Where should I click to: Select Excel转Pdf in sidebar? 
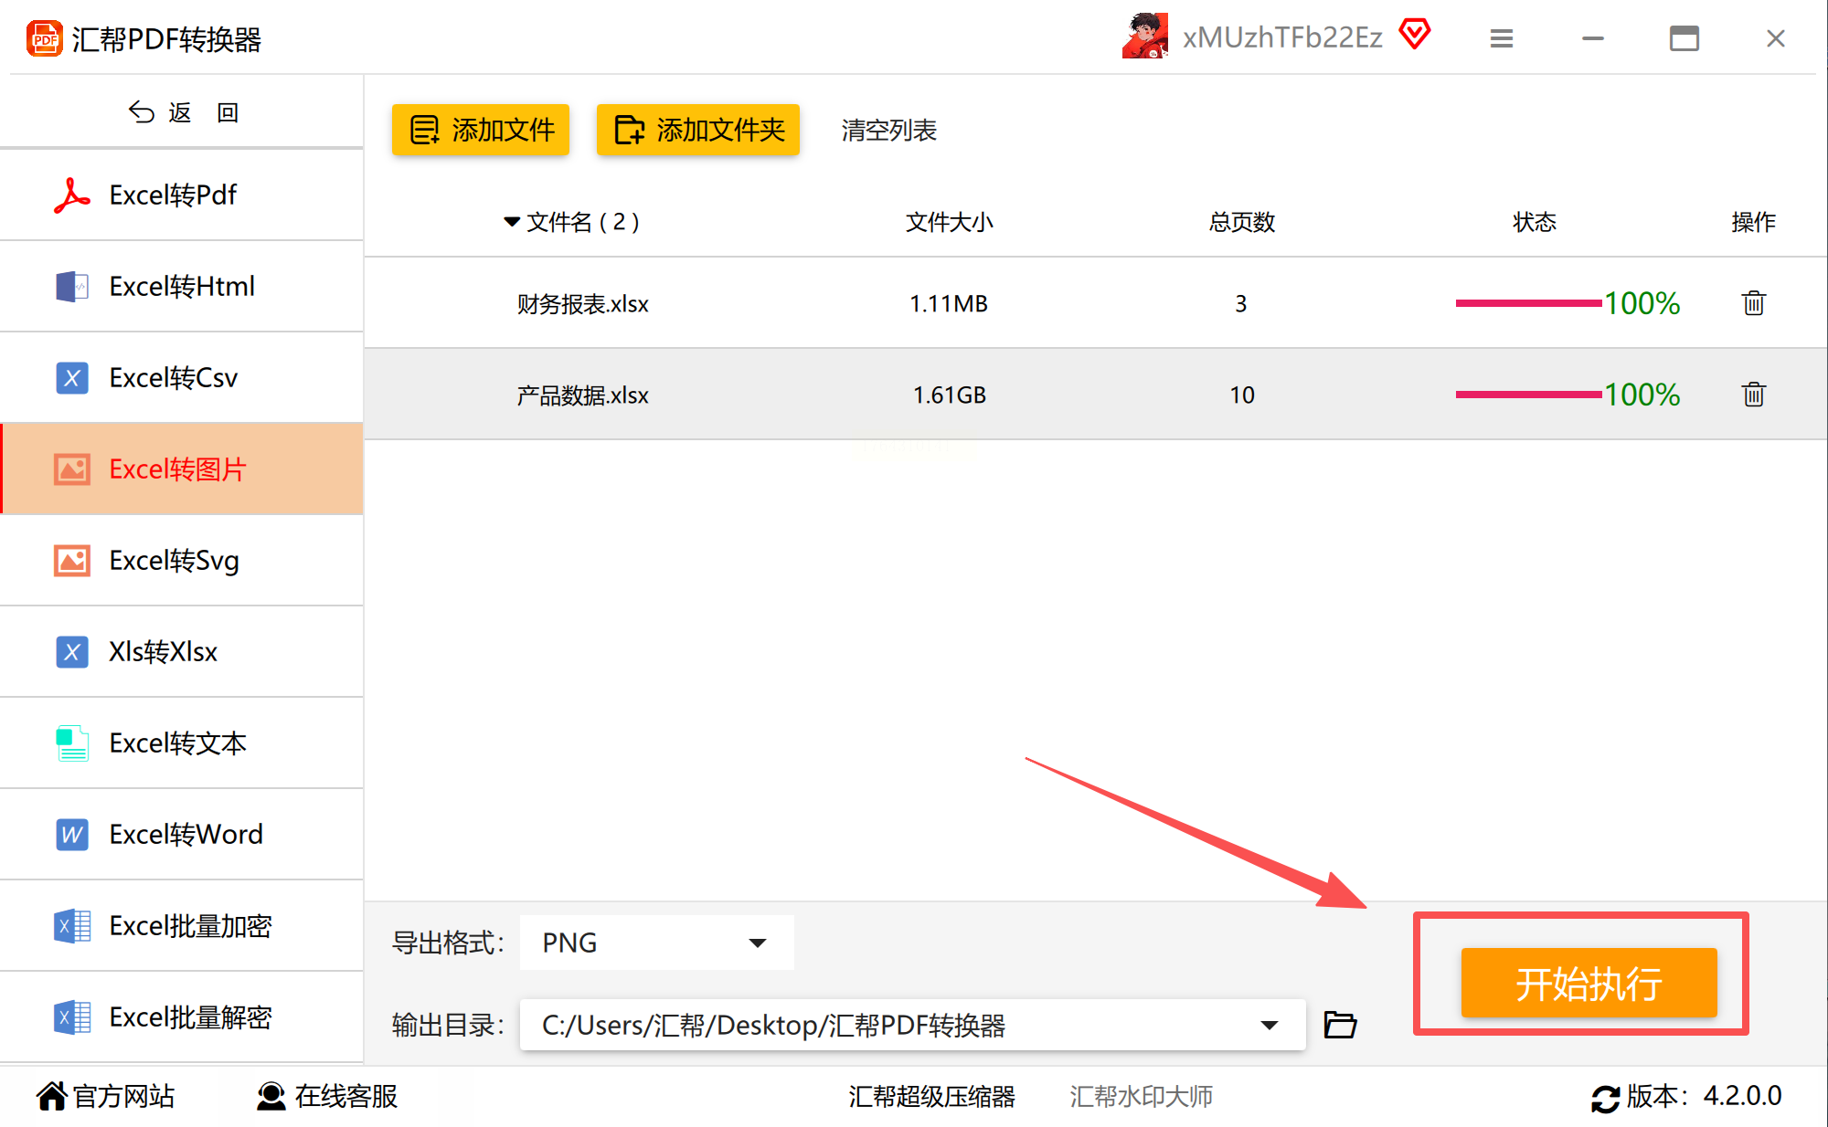tap(174, 195)
